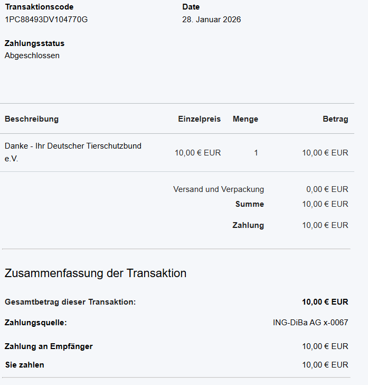This screenshot has height=385, width=368.
Task: Click the Beschreibung column header
Action: pos(32,119)
